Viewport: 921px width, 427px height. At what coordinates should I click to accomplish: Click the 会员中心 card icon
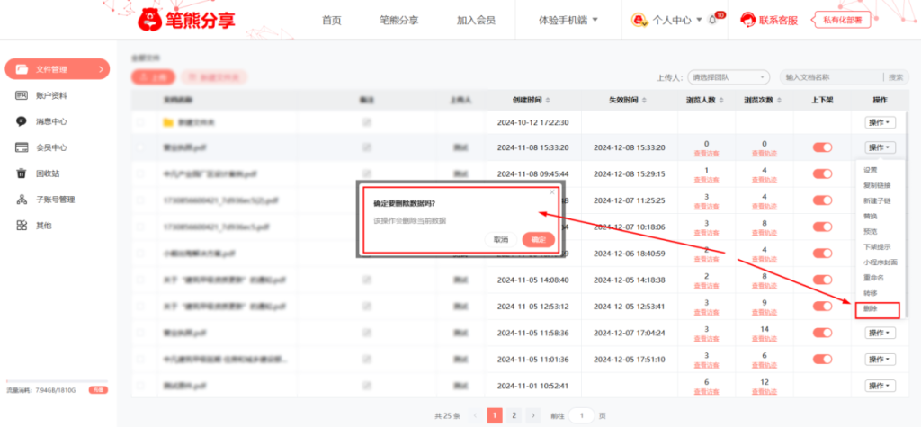click(x=22, y=147)
